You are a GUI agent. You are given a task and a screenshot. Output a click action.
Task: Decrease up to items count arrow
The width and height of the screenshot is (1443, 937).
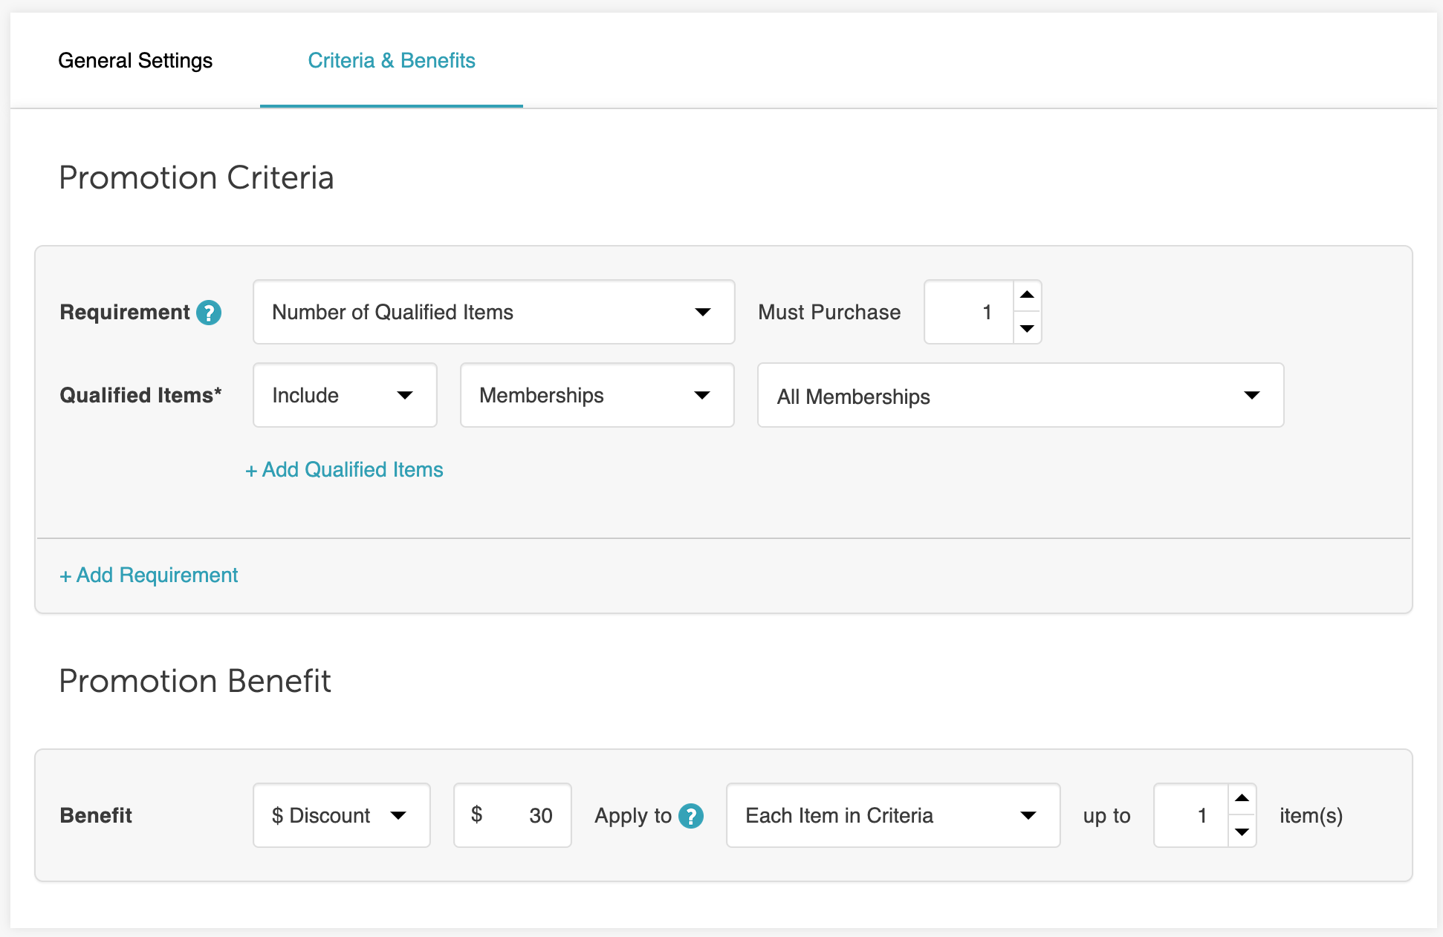click(1242, 832)
